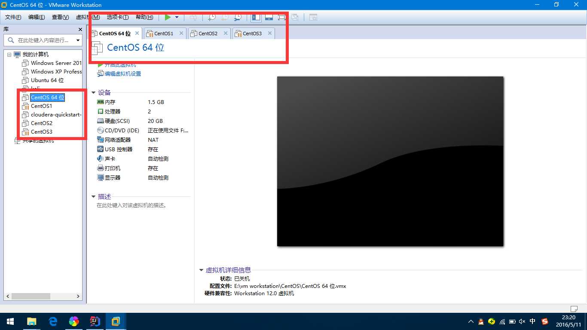Image resolution: width=587 pixels, height=330 pixels.
Task: Open the Windows Start menu
Action: tap(10, 321)
